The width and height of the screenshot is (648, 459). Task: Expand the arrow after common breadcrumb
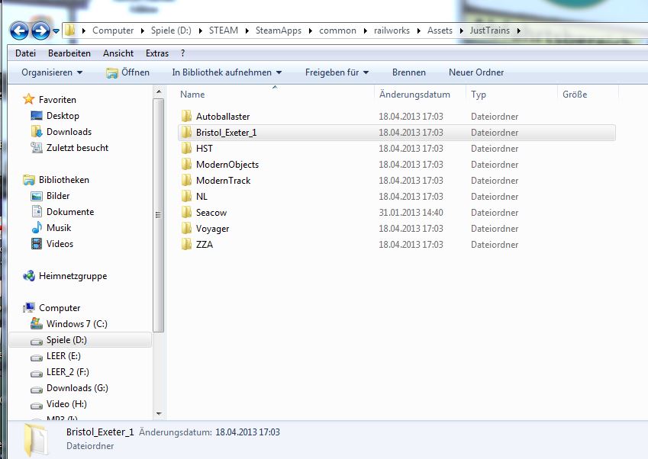pos(365,30)
